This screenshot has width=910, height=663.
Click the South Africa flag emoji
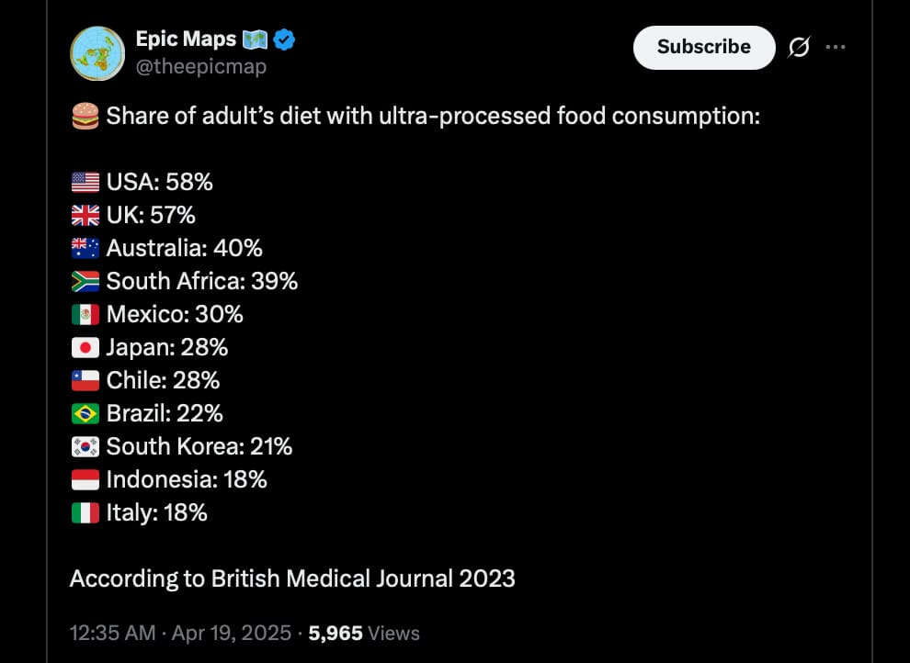(x=85, y=281)
